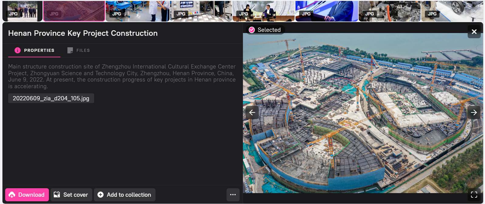Expand preview to fullscreen
Viewport: 485px width, 204px height.
pyautogui.click(x=474, y=195)
